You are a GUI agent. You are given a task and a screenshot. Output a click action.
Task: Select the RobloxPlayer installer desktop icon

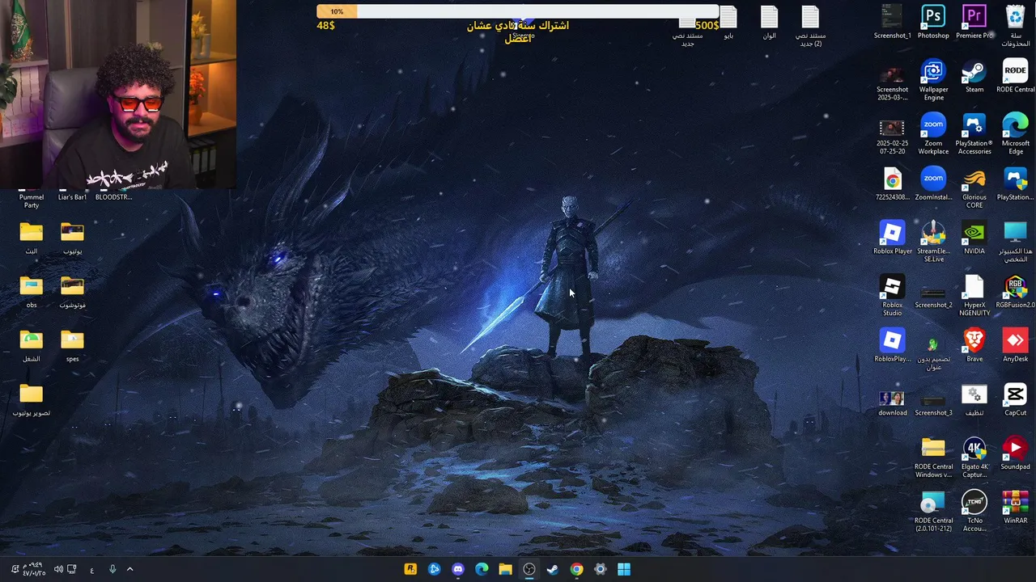pos(892,345)
